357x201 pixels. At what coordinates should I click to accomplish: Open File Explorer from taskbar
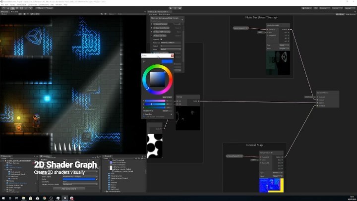24,198
